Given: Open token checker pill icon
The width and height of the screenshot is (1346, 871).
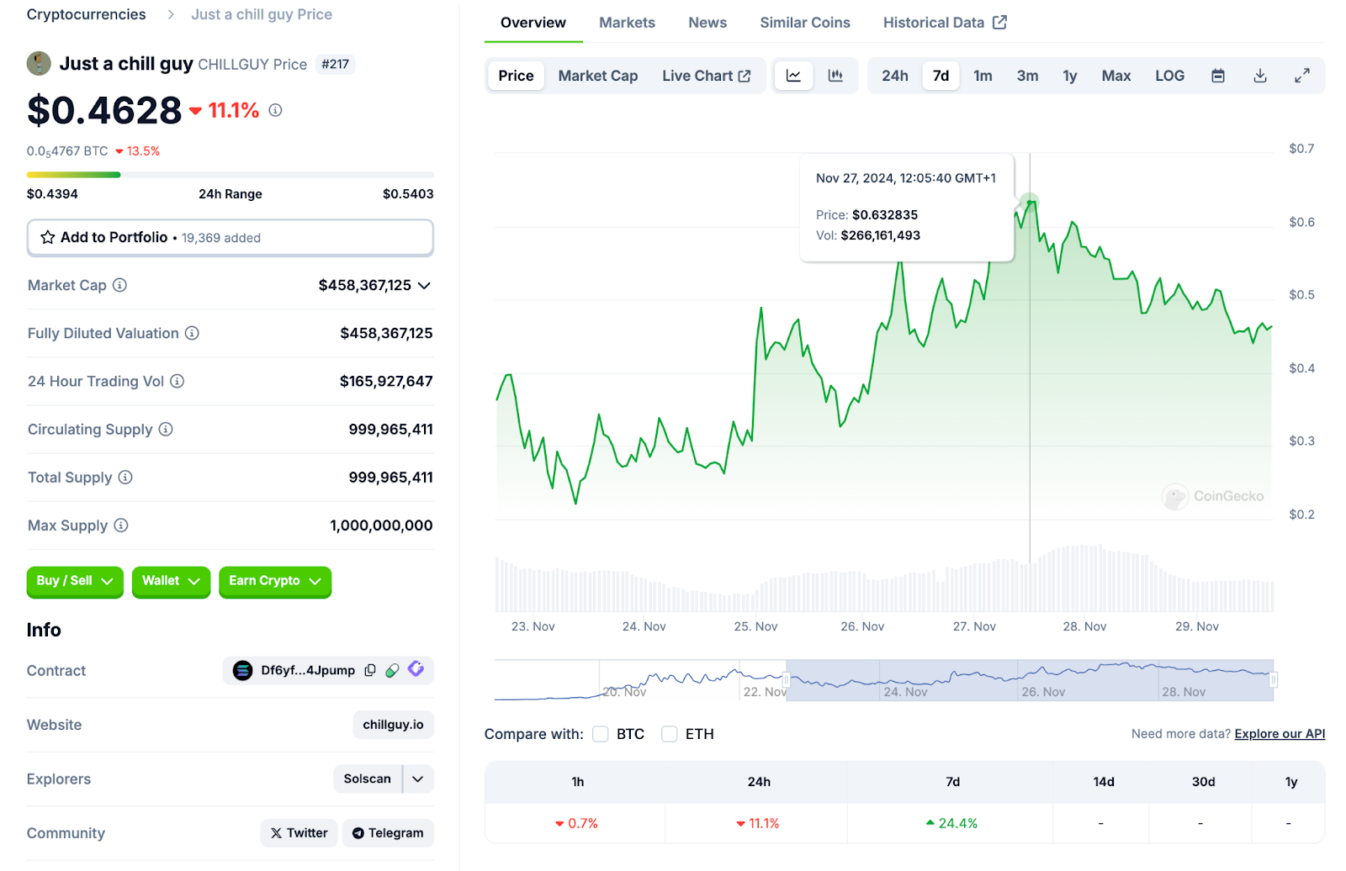Looking at the screenshot, I should point(393,670).
